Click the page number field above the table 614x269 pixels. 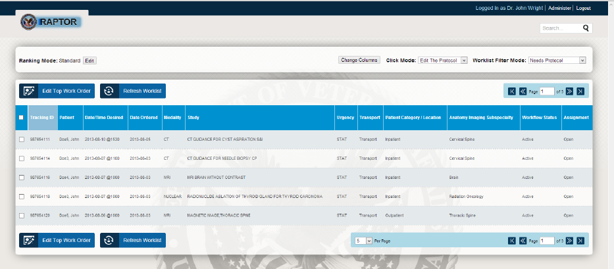point(547,91)
